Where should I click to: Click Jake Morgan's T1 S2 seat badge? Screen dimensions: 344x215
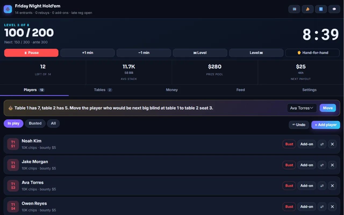pyautogui.click(x=13, y=165)
